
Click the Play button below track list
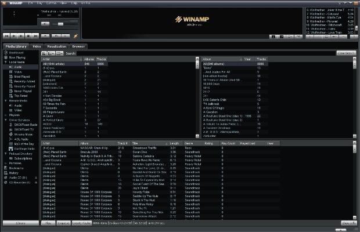click(x=48, y=223)
